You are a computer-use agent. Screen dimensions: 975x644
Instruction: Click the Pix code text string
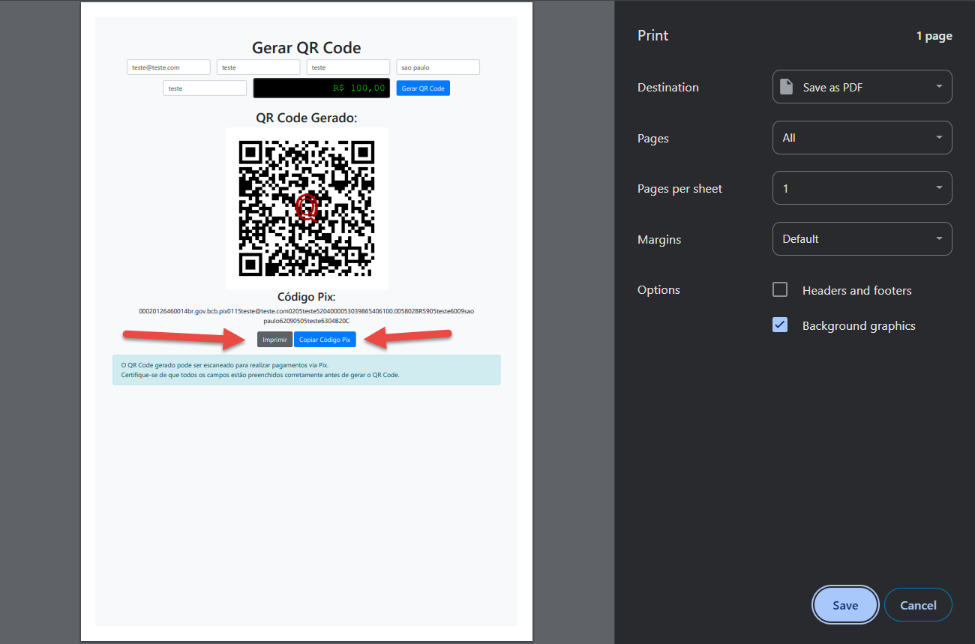point(306,316)
